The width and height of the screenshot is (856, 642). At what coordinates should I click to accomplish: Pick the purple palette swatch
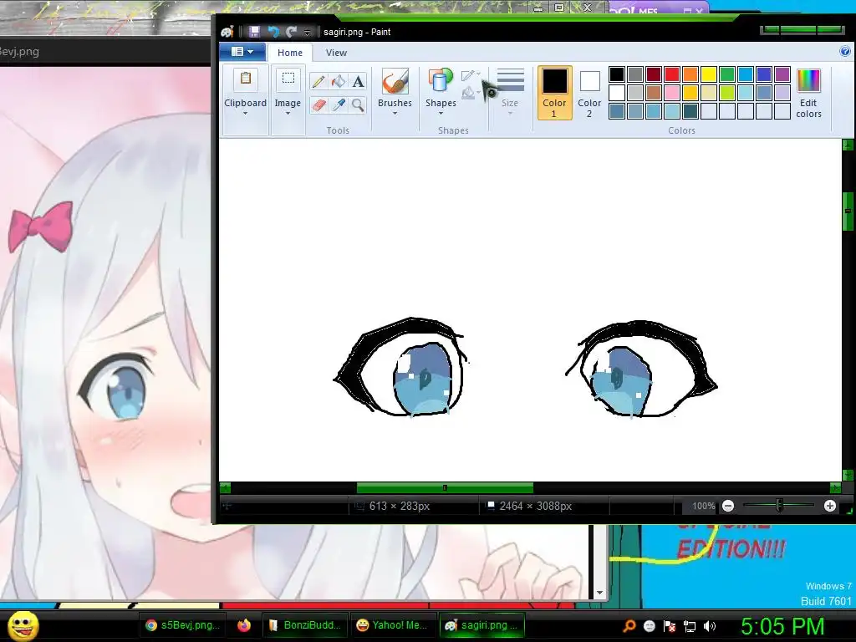pyautogui.click(x=782, y=74)
